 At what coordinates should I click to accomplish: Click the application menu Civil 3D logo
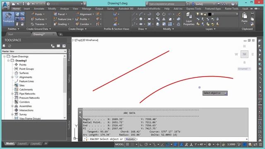point(5,5)
